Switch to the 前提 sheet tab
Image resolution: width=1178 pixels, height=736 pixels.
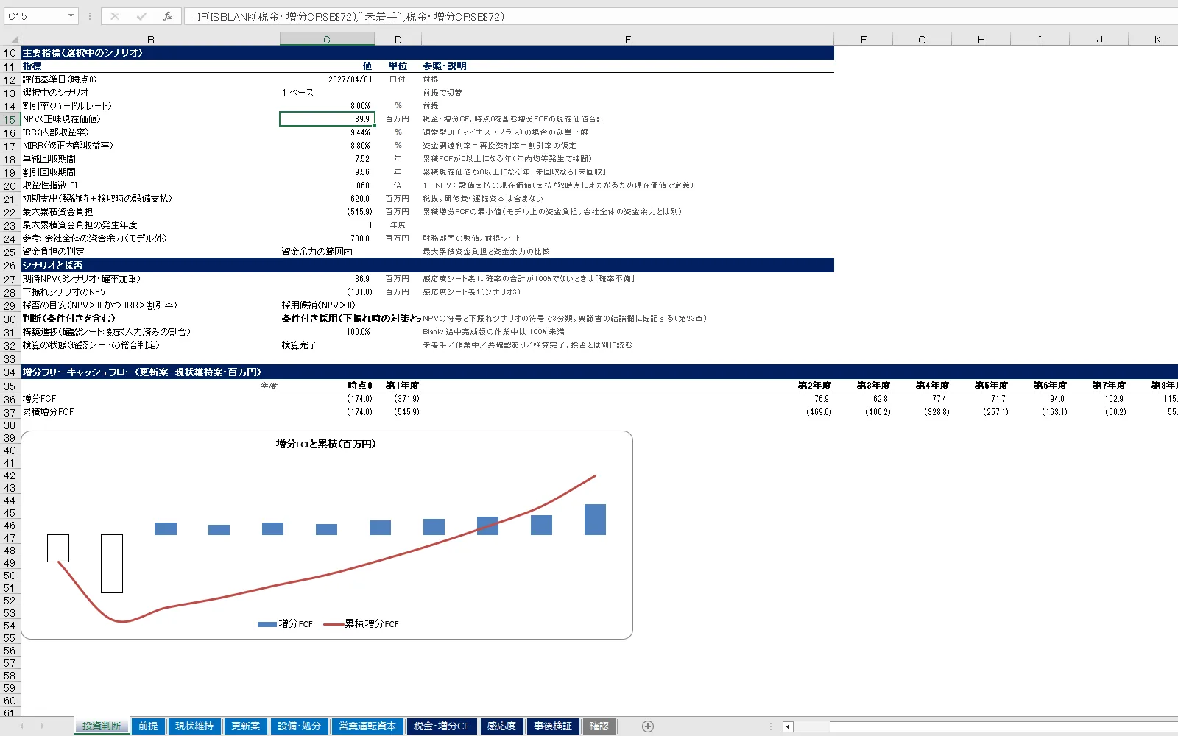(148, 726)
